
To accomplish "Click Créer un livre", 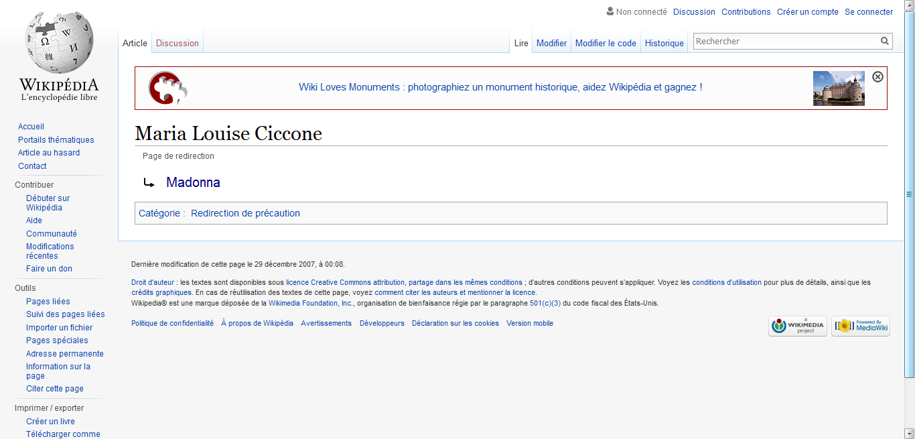I will (51, 422).
